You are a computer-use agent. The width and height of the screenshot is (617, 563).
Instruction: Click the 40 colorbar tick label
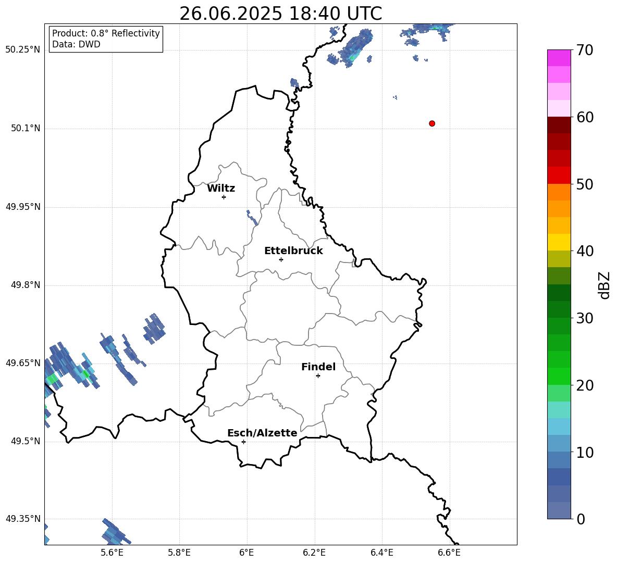tap(585, 251)
